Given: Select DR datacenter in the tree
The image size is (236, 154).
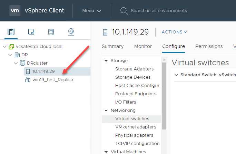Looking at the screenshot, I should point(24,55).
